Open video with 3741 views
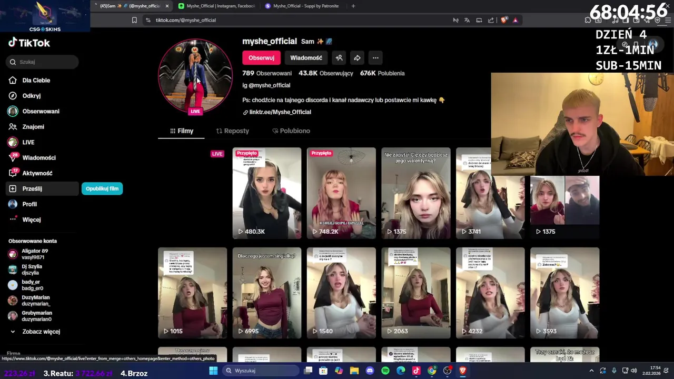The height and width of the screenshot is (379, 674). (490, 193)
